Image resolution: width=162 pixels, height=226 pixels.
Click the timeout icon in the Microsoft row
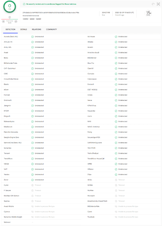pyautogui.click(x=116, y=196)
